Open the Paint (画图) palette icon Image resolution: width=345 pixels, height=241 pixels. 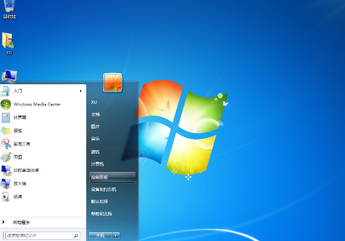(x=6, y=157)
